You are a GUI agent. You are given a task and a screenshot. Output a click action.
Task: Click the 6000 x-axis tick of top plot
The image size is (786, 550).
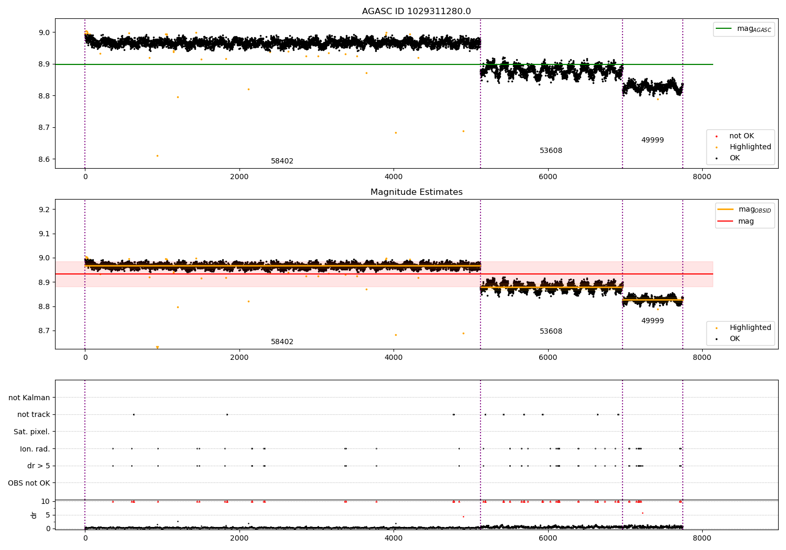548,177
